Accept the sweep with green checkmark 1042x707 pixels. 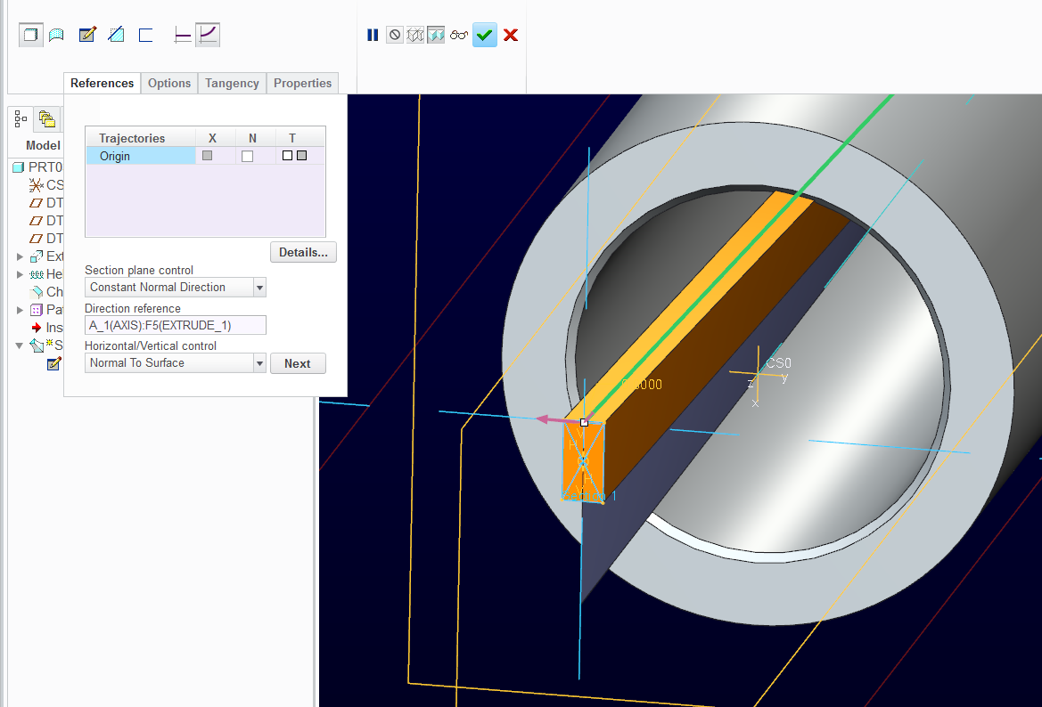[x=484, y=35]
